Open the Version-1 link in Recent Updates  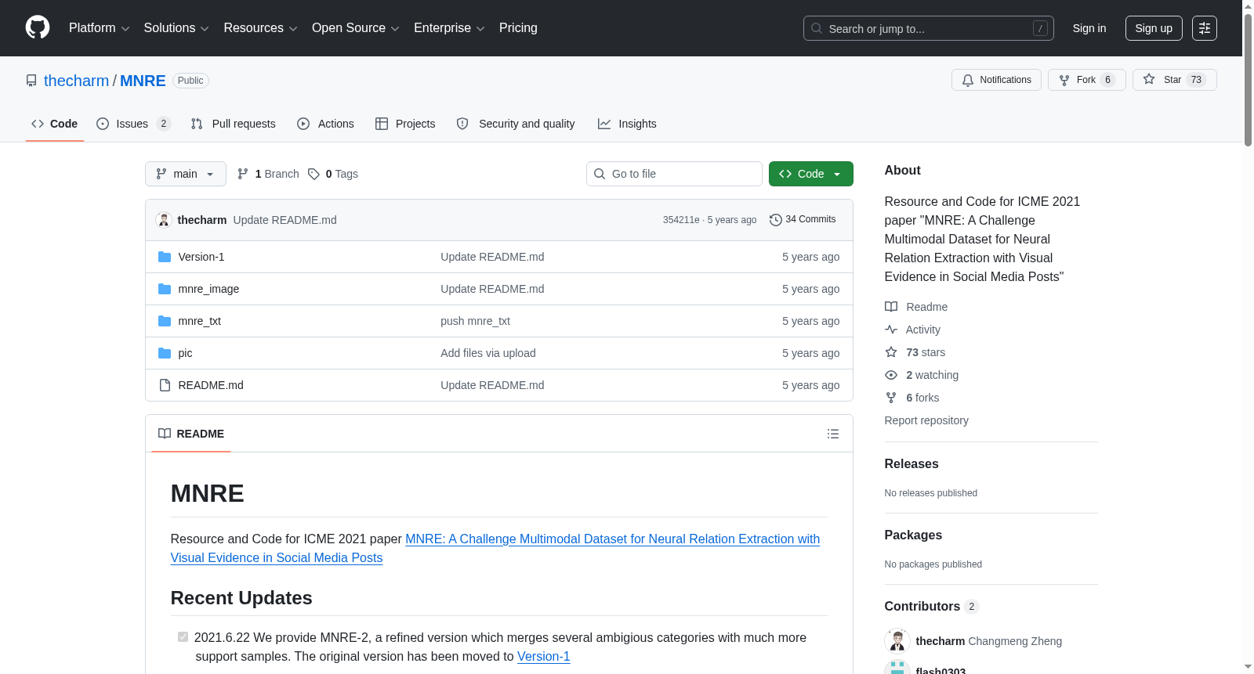coord(543,657)
